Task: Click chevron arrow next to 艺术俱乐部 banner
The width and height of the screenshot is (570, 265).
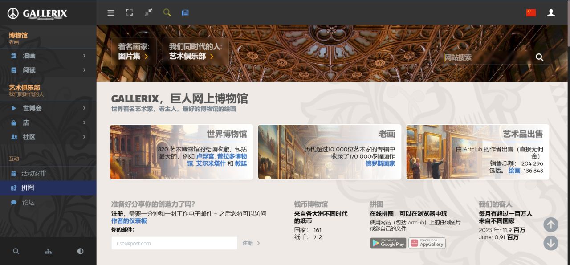Action: tap(212, 57)
